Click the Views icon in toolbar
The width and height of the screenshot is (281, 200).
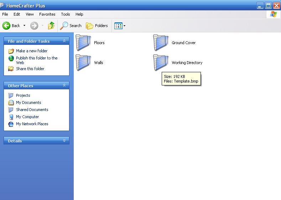point(118,26)
